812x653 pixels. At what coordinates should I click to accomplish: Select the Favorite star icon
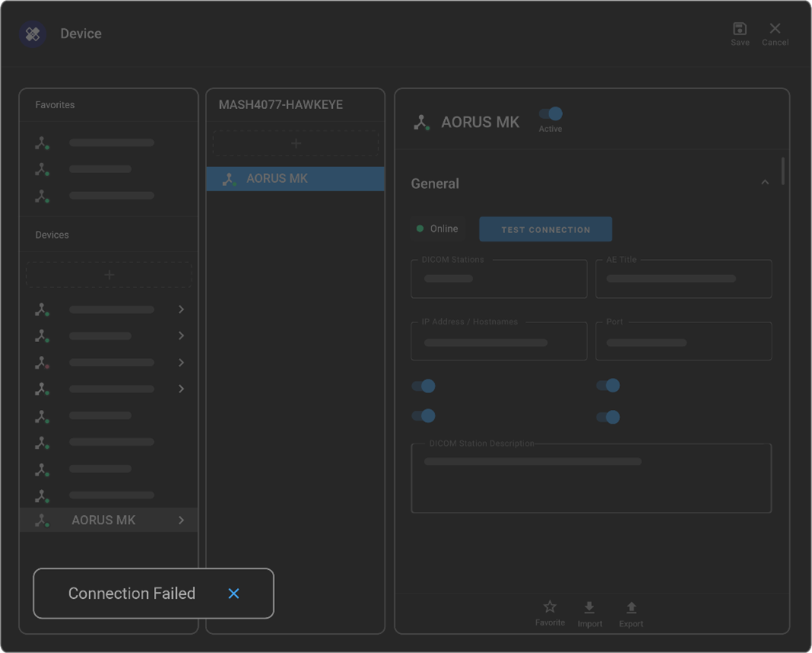tap(550, 607)
